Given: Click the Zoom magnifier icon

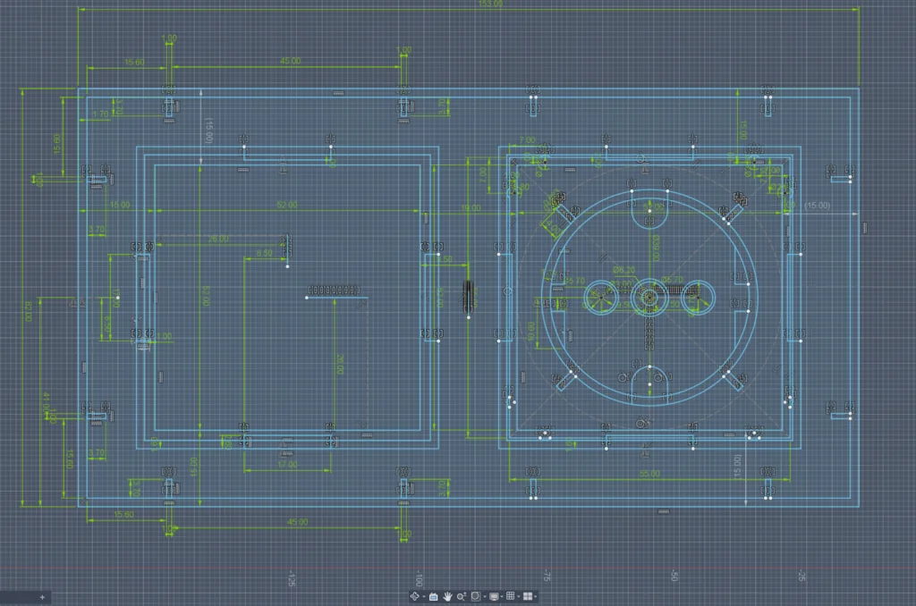Looking at the screenshot, I should [462, 596].
